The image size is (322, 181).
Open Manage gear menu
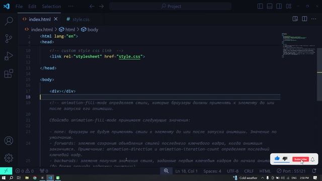9,158
